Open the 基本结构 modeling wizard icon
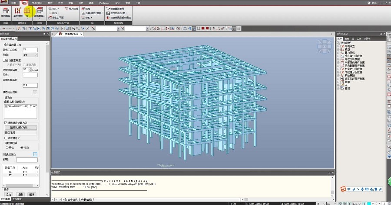This screenshot has height=205, width=391. tap(17, 12)
